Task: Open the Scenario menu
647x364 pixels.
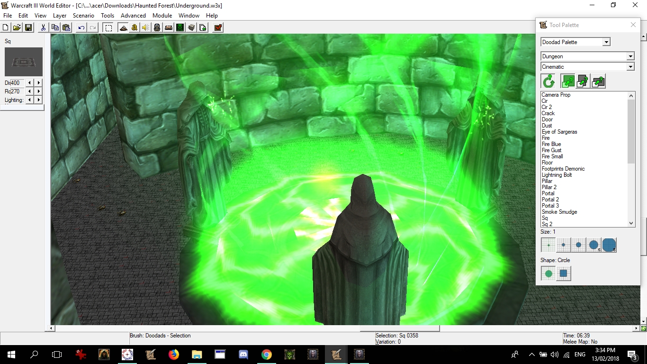Action: click(x=83, y=16)
